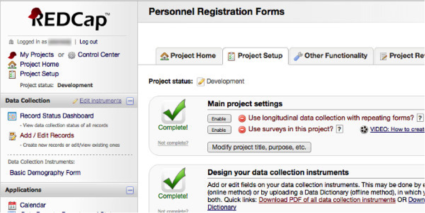425x213 pixels.
Task: Collapse the Data Collection panel
Action: (x=130, y=101)
